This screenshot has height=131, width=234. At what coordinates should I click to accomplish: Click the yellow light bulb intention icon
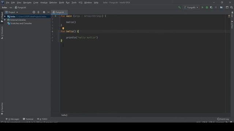coord(63,28)
